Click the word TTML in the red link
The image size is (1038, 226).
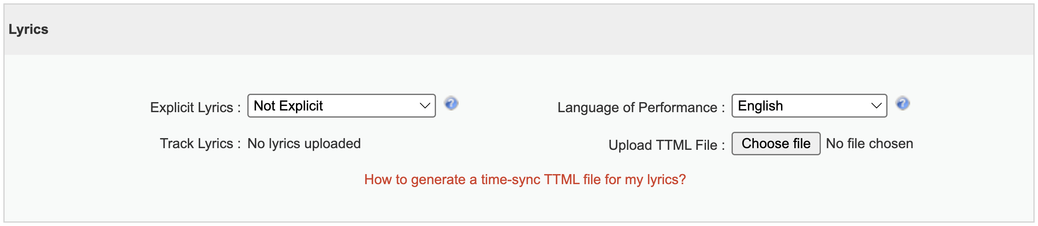[x=562, y=180]
